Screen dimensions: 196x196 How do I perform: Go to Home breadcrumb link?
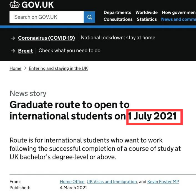(x=15, y=68)
